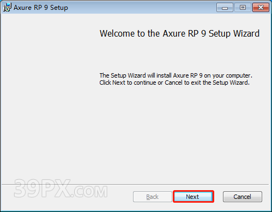Viewport: 272px width, 212px height.
Task: Click the empty title bar space beside title
Action: pyautogui.click(x=142, y=8)
